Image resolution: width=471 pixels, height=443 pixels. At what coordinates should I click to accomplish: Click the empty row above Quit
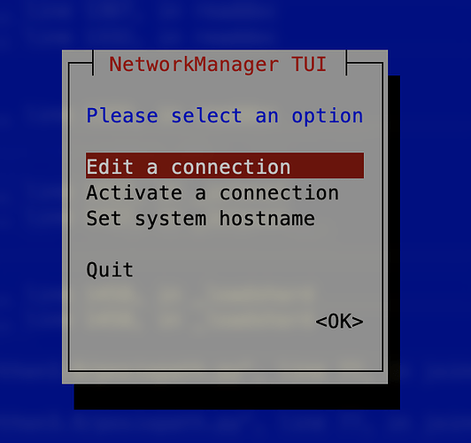[225, 244]
